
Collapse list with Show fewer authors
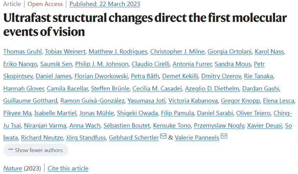(36, 150)
